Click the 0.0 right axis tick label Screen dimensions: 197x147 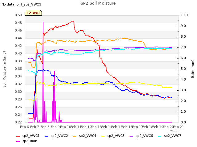pos(183,122)
